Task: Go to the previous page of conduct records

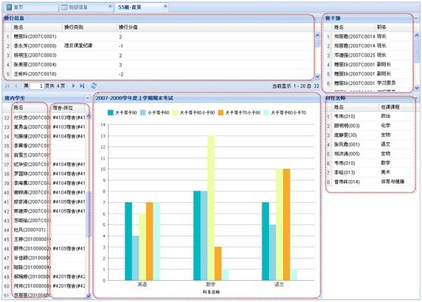Action: tap(16, 86)
